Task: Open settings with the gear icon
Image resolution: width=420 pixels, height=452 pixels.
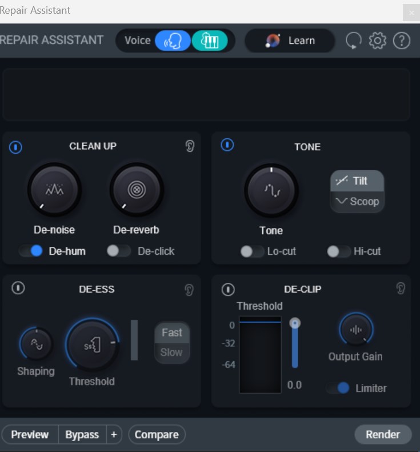Action: click(378, 41)
